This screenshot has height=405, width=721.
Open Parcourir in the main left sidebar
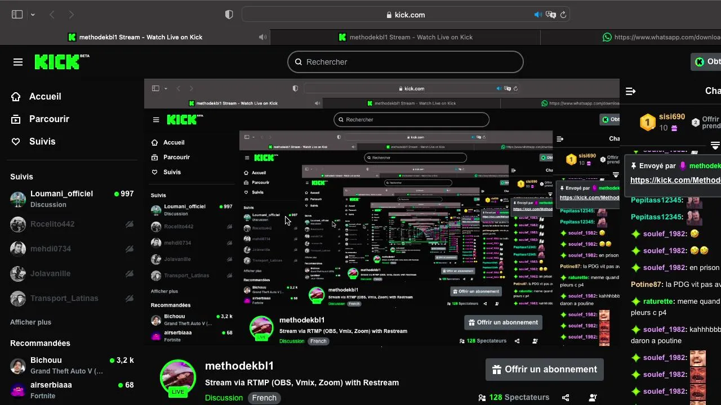point(41,119)
